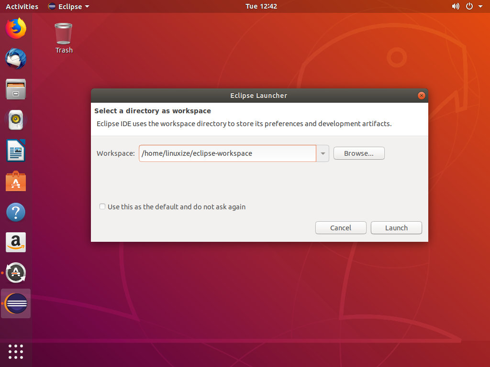Click the 'Workspace:' label
This screenshot has width=490, height=367.
tap(116, 153)
